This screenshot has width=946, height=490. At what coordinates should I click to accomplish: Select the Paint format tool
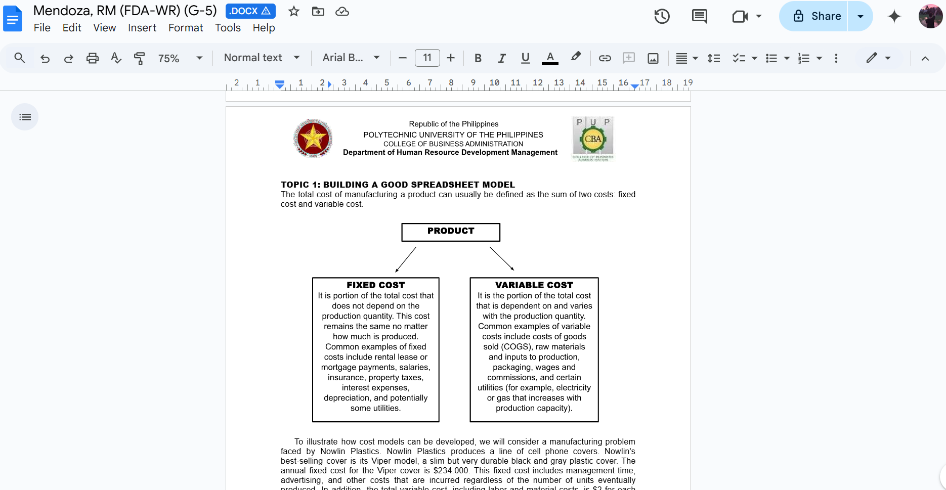coord(139,58)
